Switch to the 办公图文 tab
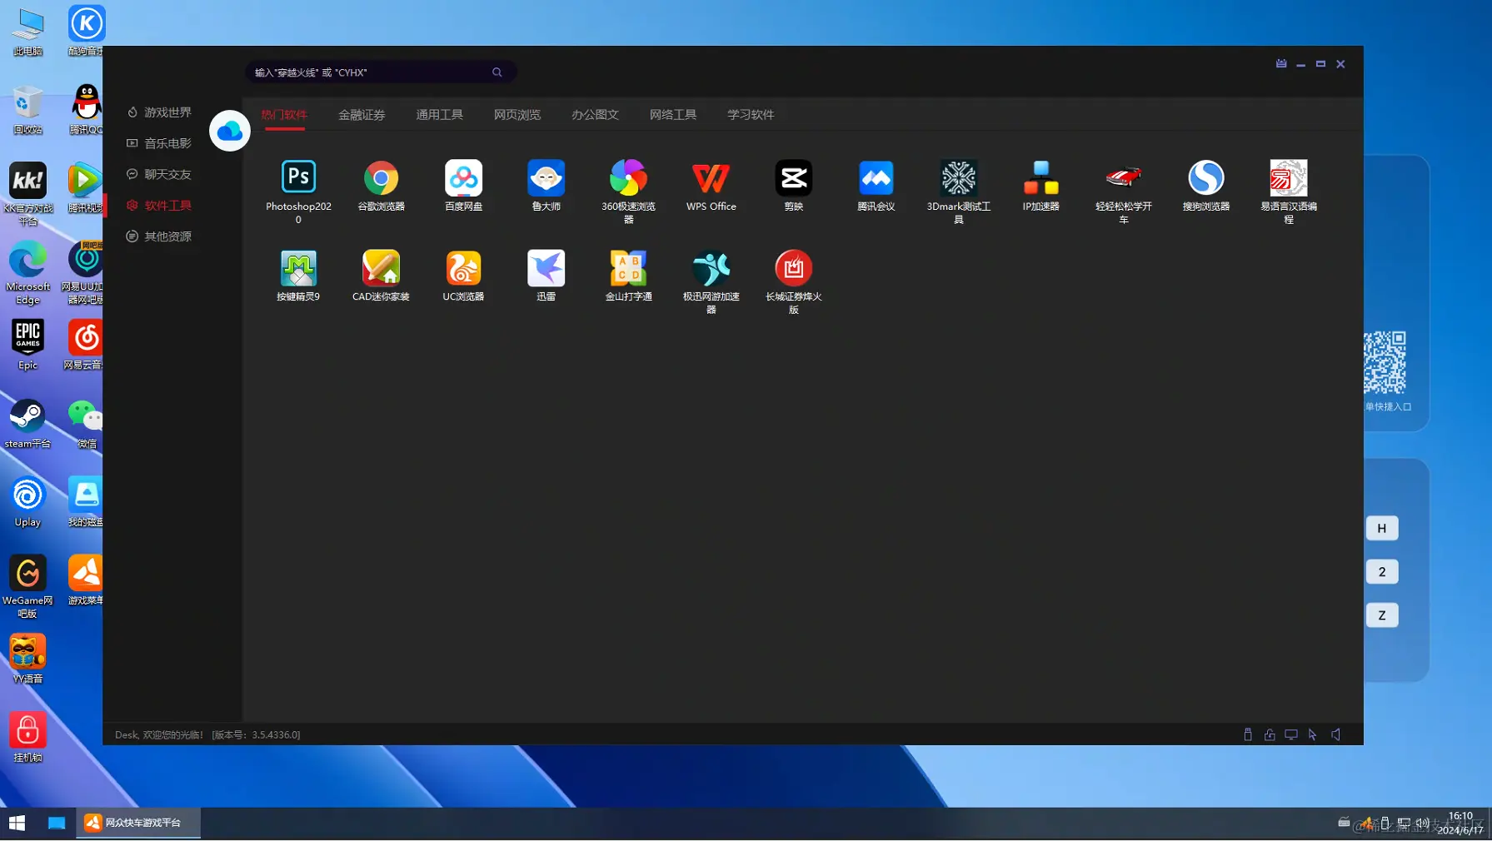The width and height of the screenshot is (1492, 841). (595, 114)
